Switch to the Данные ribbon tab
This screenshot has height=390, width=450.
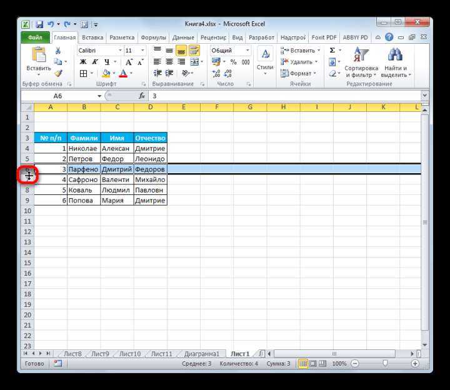[x=183, y=37]
